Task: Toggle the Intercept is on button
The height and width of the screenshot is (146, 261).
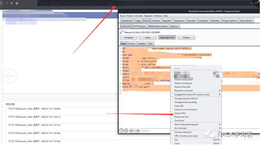Action: [x=167, y=38]
